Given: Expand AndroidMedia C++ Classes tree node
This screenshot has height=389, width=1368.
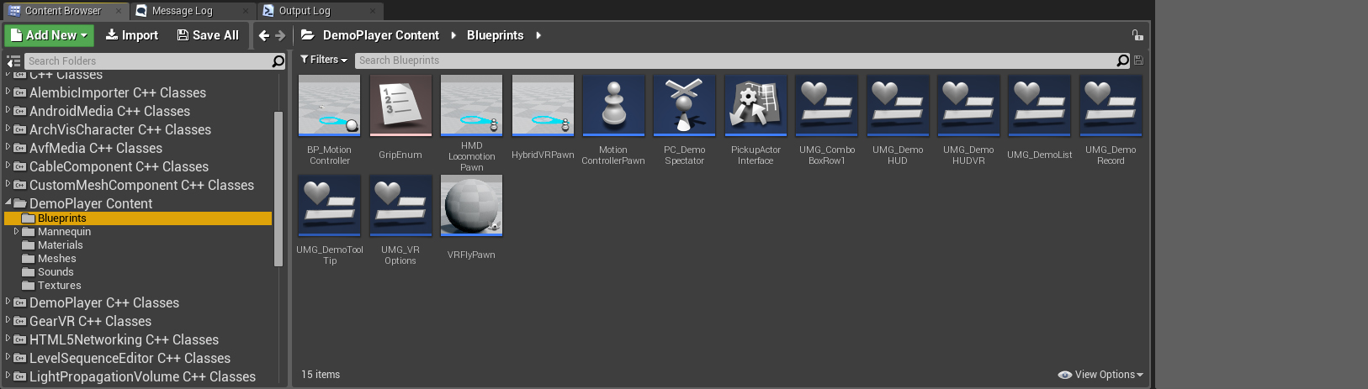Looking at the screenshot, I should click(x=8, y=110).
